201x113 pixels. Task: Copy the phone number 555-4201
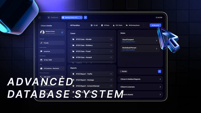click(62, 77)
